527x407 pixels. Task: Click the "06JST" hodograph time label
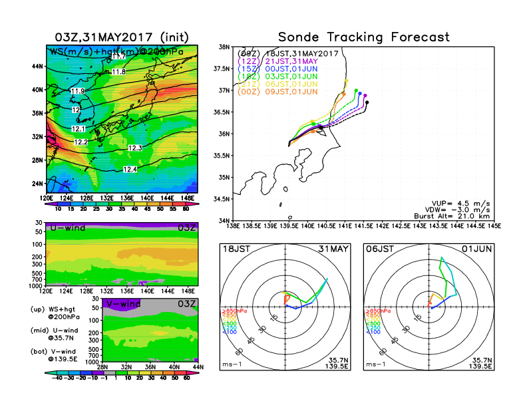coord(380,249)
